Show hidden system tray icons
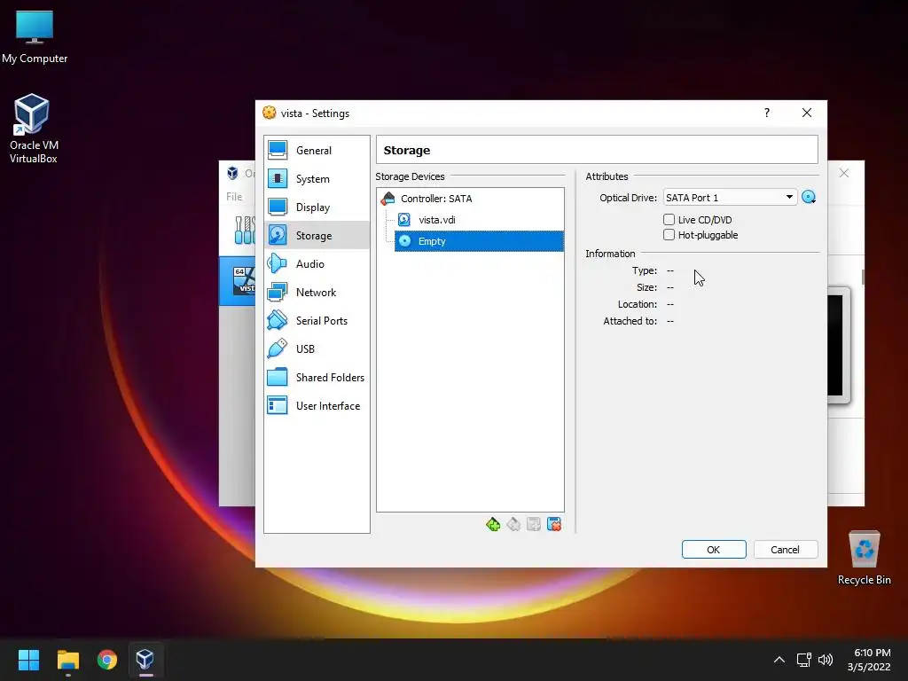 point(779,660)
